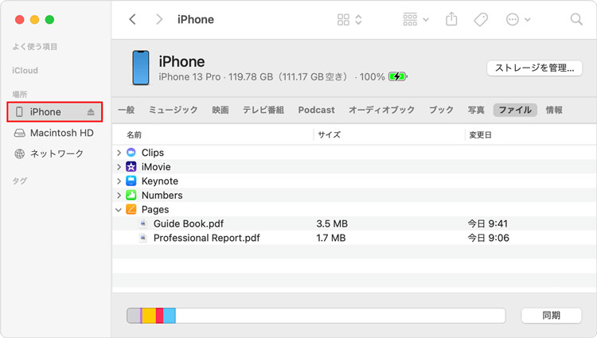This screenshot has height=338, width=597.
Task: Click the Share toolbar icon
Action: (x=451, y=19)
